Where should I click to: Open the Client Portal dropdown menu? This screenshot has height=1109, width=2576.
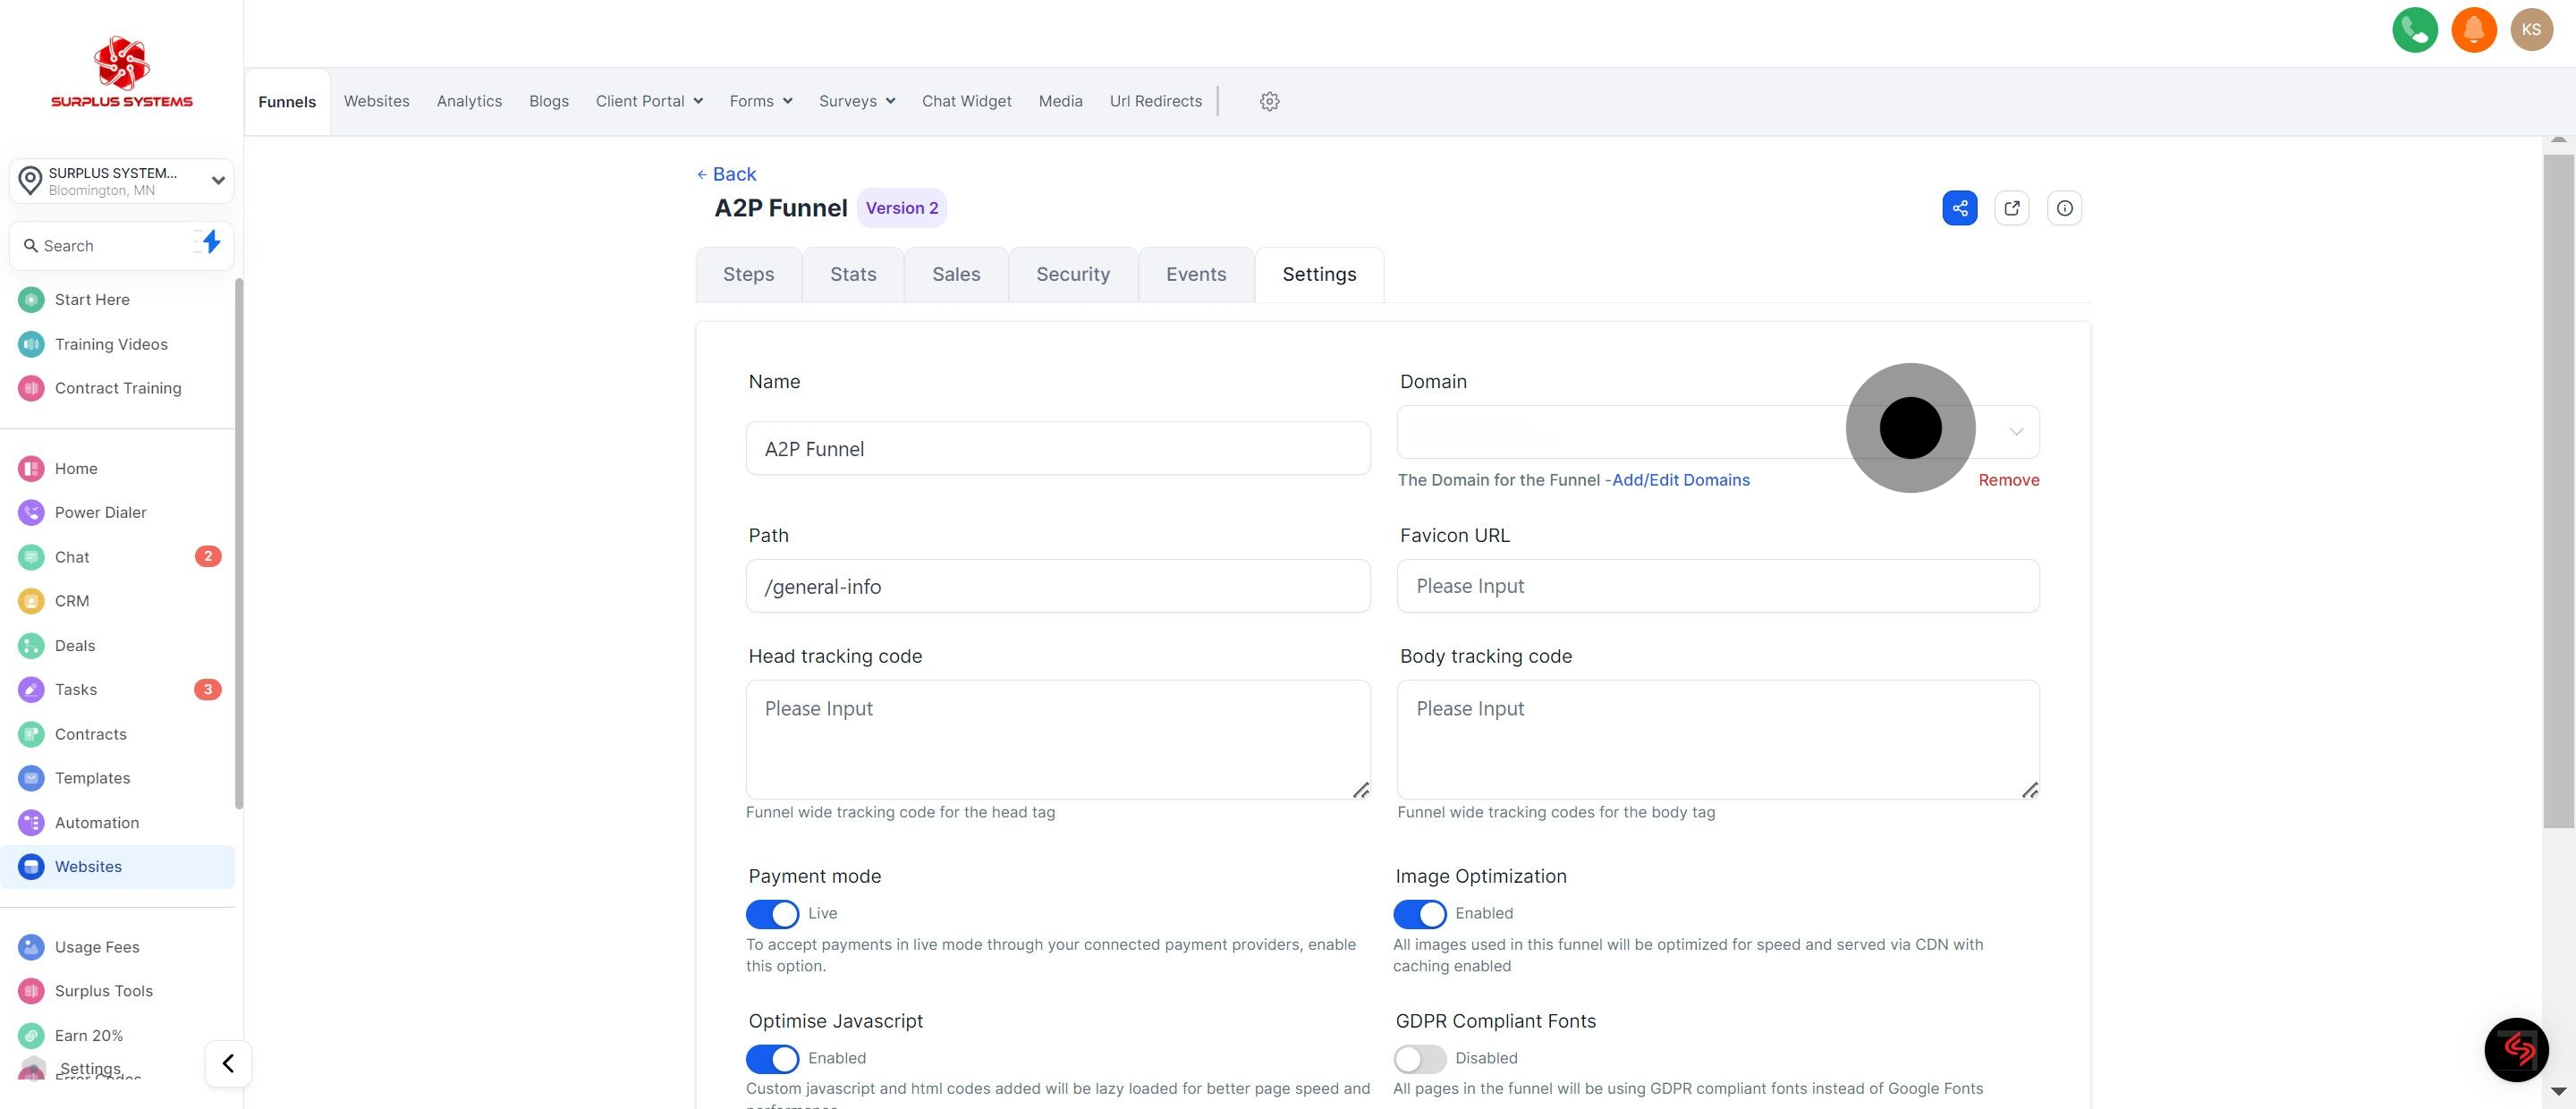[x=649, y=101]
